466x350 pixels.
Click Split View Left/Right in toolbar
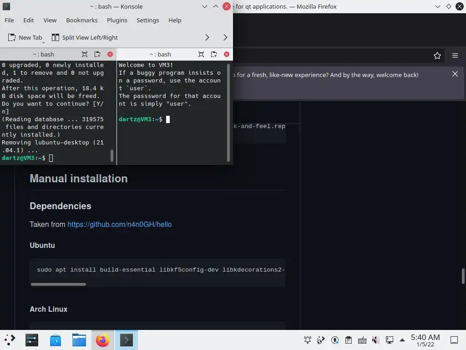pos(85,37)
